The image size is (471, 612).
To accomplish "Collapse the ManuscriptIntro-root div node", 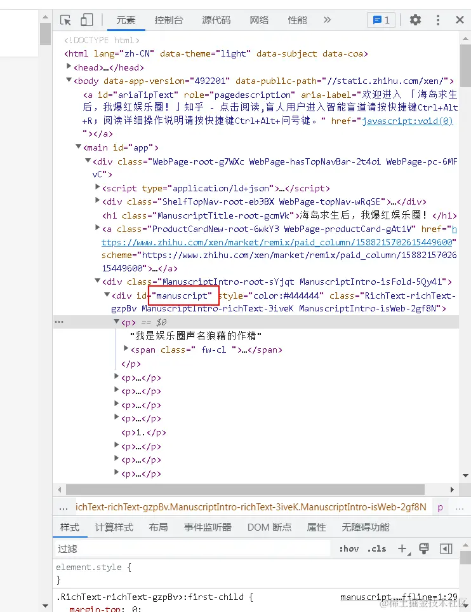I will (98, 281).
